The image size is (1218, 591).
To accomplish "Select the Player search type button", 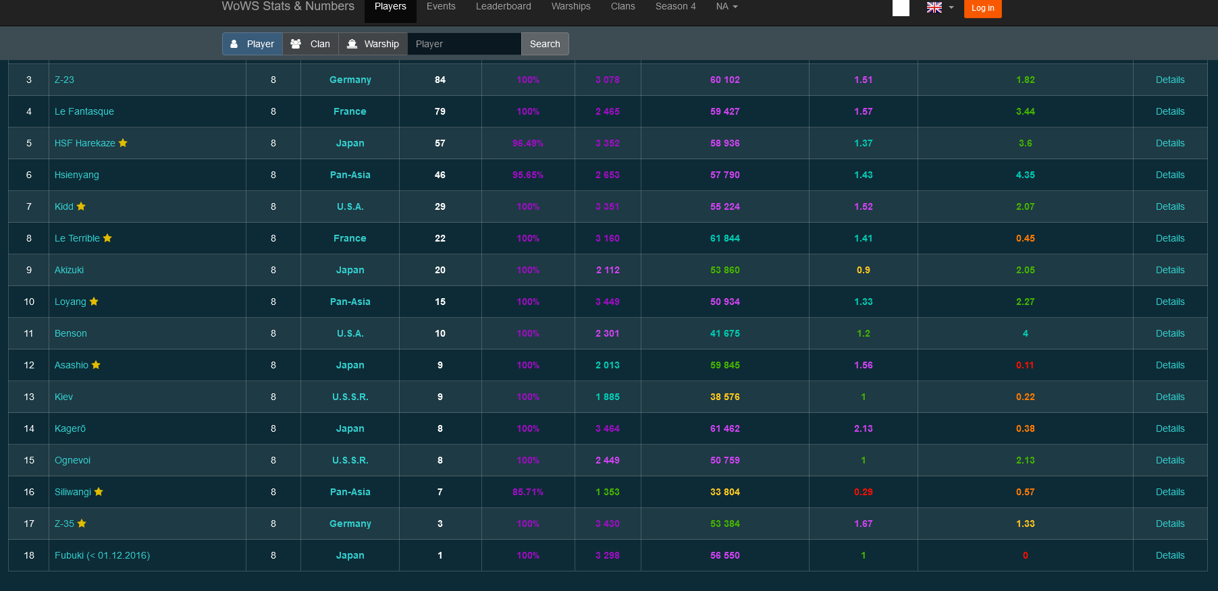I will pyautogui.click(x=253, y=44).
